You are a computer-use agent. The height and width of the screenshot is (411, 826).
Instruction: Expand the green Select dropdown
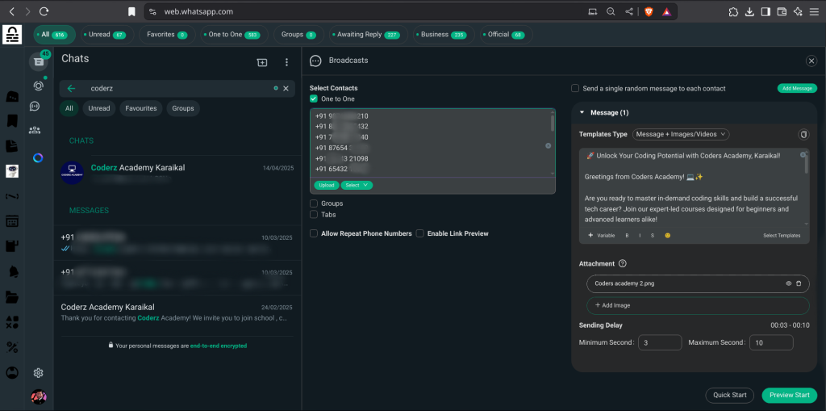[356, 185]
